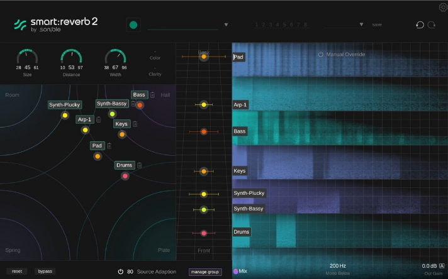The image size is (448, 279).
Task: Select state slot 2
Action: tap(264, 25)
